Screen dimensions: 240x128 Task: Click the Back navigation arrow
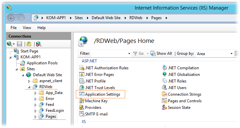point(11,18)
